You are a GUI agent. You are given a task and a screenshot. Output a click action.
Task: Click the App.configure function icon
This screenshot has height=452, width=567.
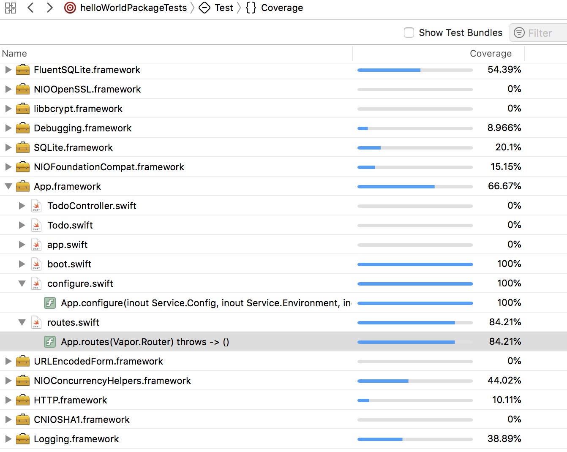(50, 303)
